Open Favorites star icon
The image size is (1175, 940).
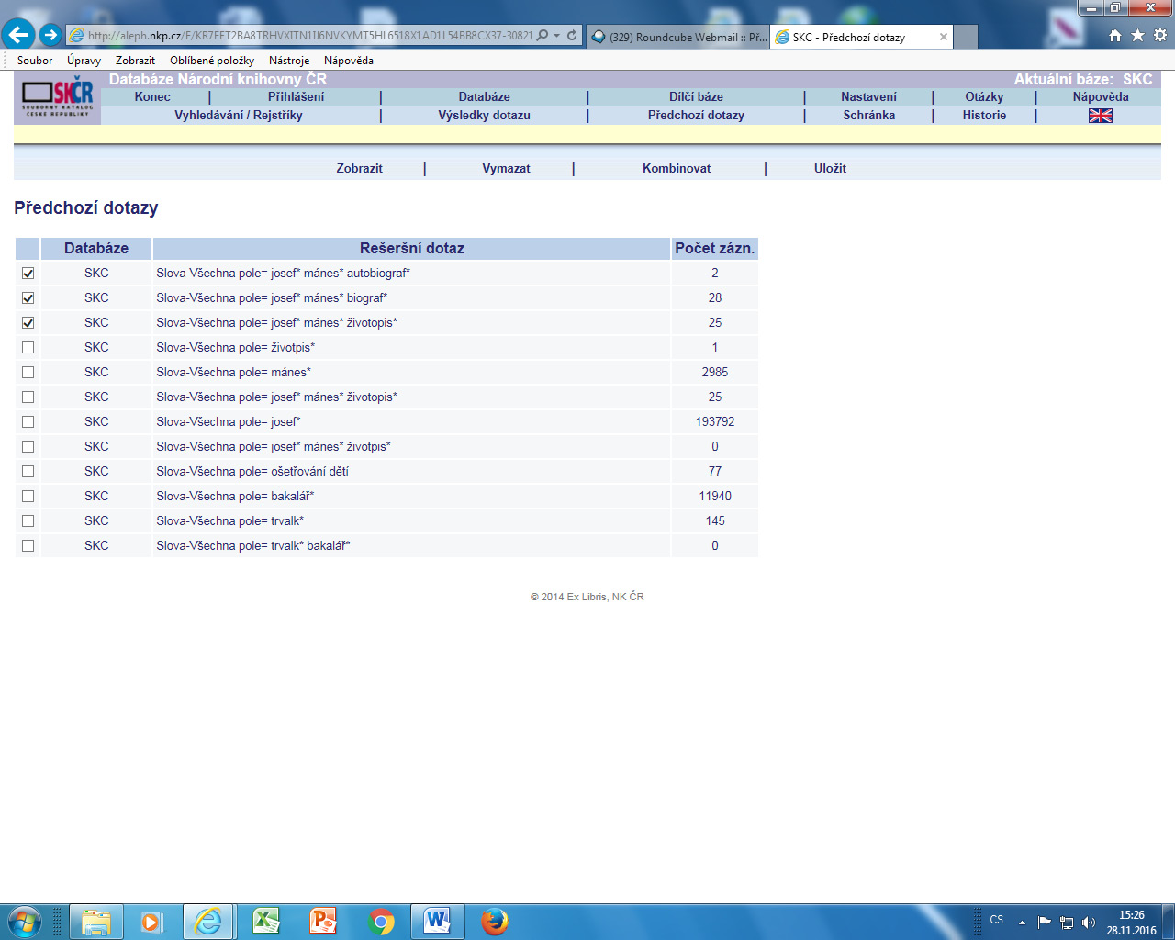[x=1137, y=35]
